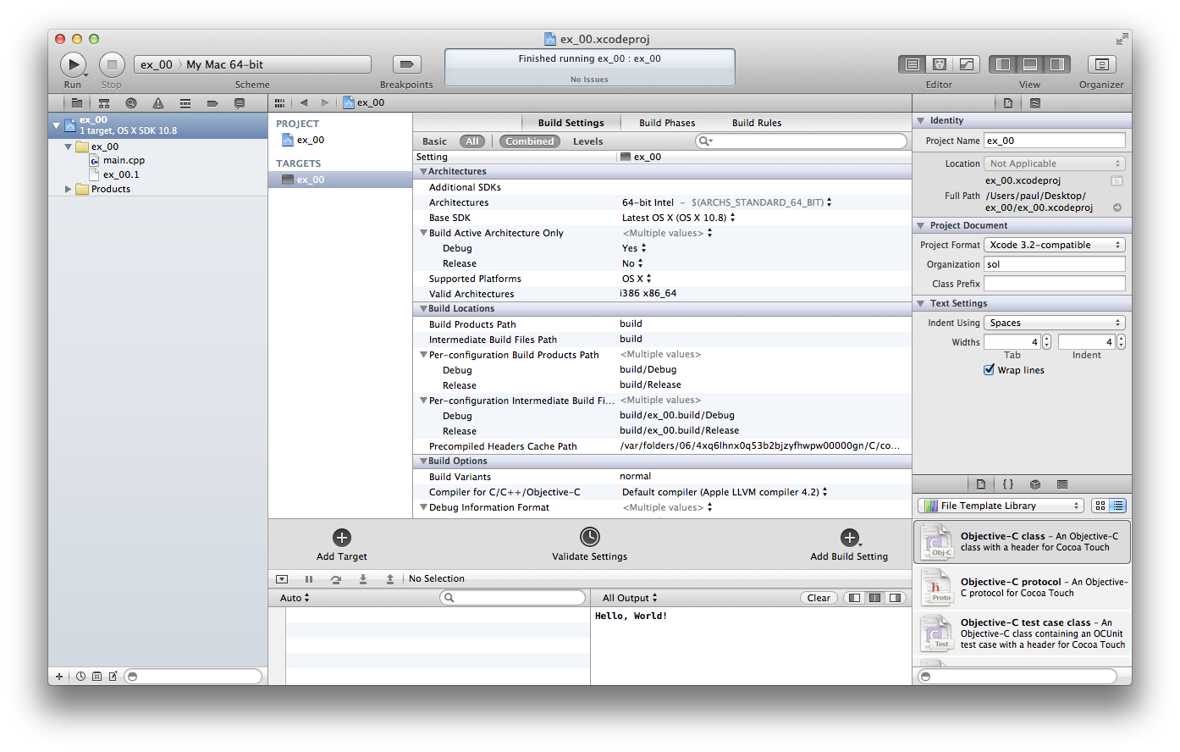Collapse Build Active Architecture Only row
The height and width of the screenshot is (752, 1180).
coord(423,233)
